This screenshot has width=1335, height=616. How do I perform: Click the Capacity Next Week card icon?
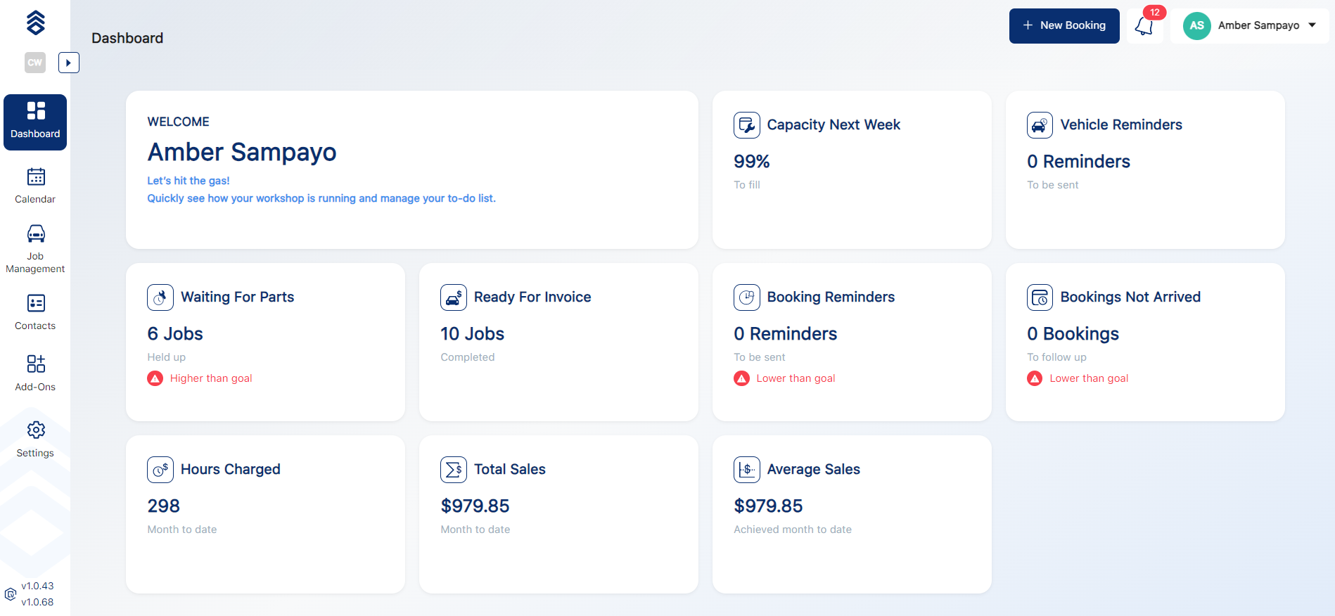(746, 125)
